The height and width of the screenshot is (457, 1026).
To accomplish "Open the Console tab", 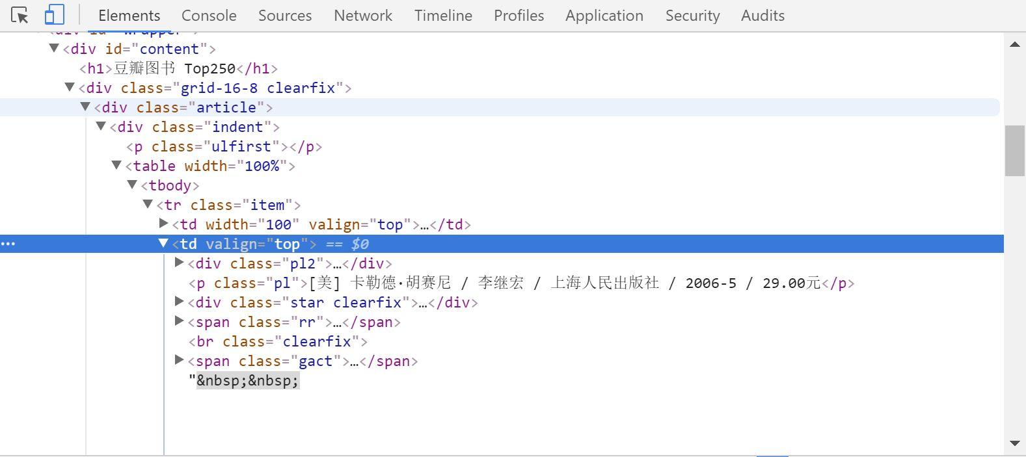I will (209, 16).
